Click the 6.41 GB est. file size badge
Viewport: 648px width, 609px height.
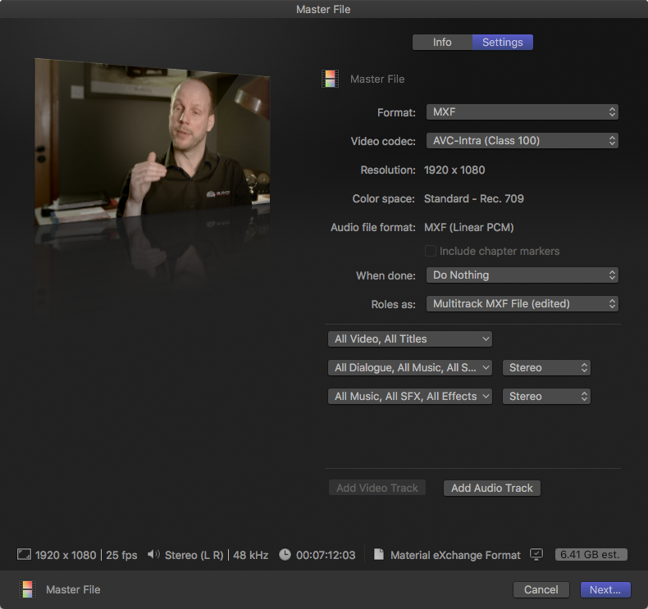coord(591,555)
